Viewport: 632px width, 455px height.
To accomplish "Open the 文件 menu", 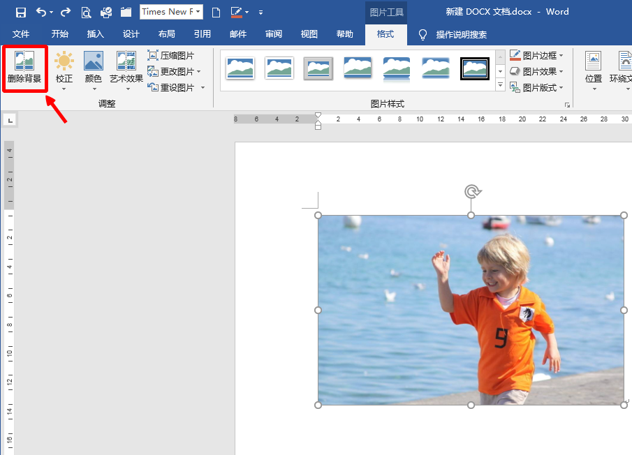I will (20, 34).
